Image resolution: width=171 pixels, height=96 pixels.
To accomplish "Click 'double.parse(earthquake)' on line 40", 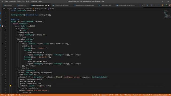I will coord(40,86).
